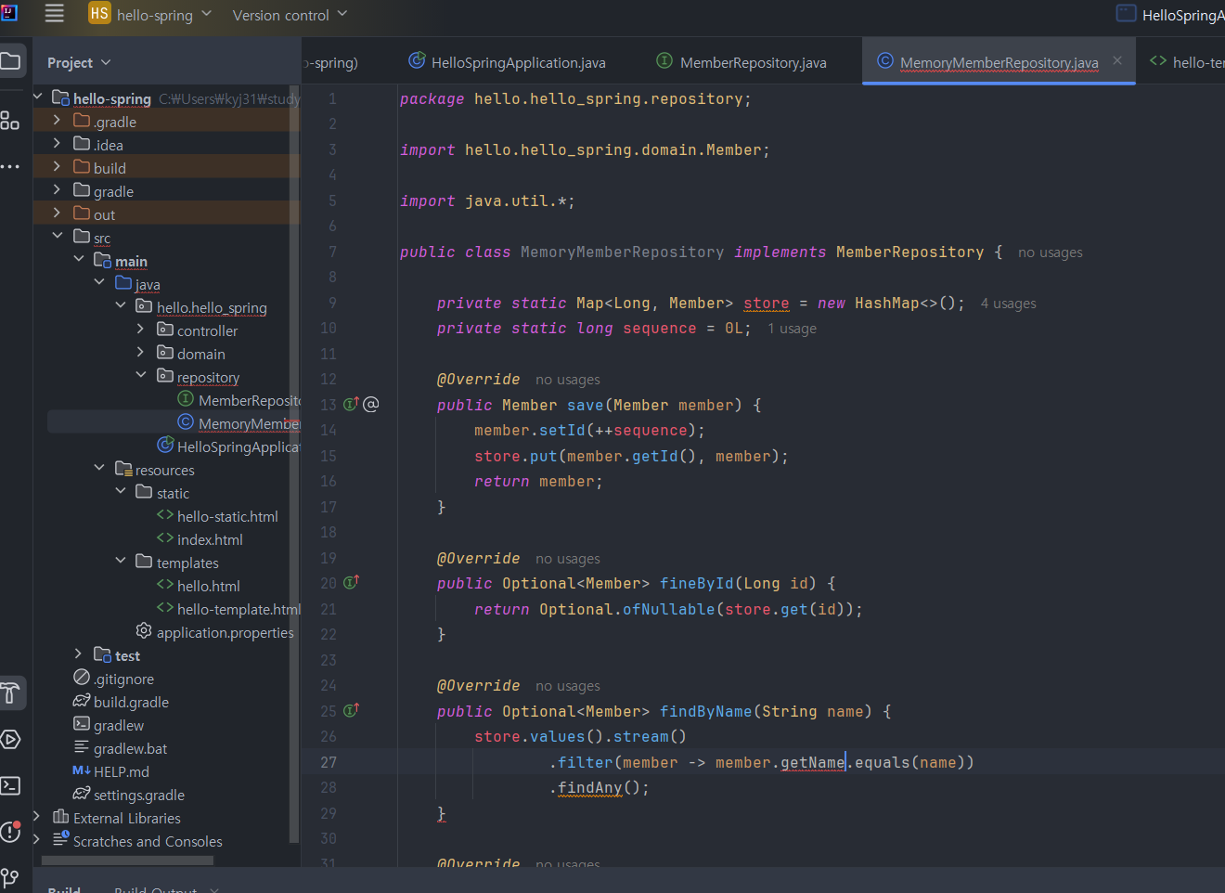Open hello-template.html in tree

(228, 609)
